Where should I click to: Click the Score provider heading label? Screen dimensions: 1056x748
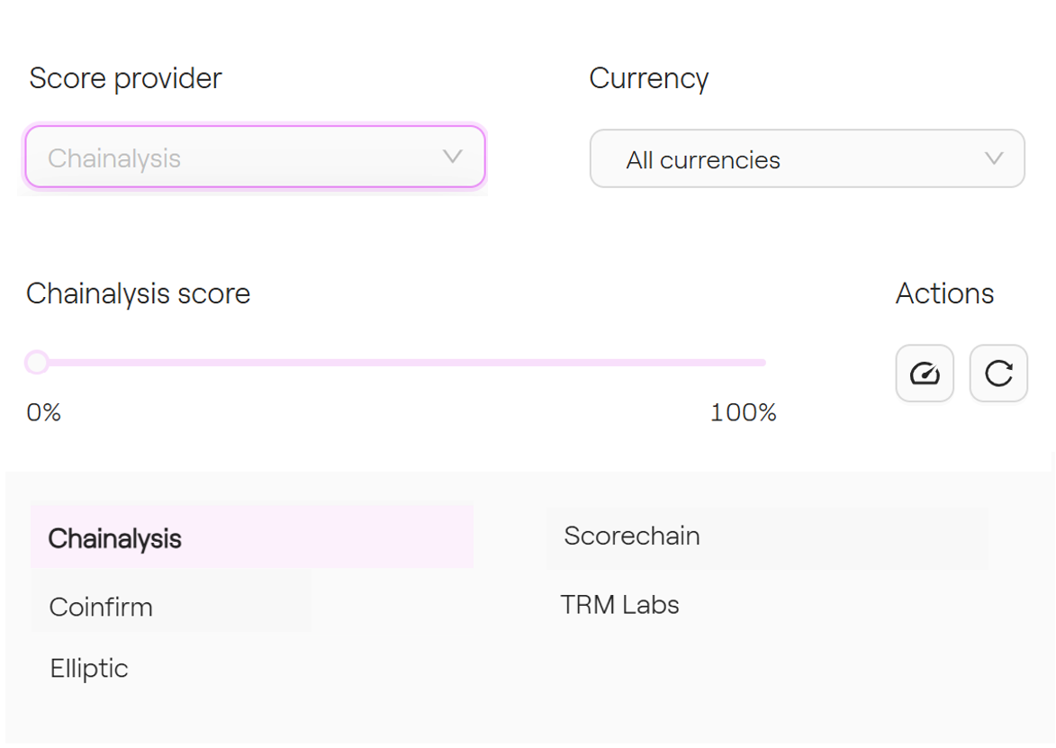pos(125,78)
